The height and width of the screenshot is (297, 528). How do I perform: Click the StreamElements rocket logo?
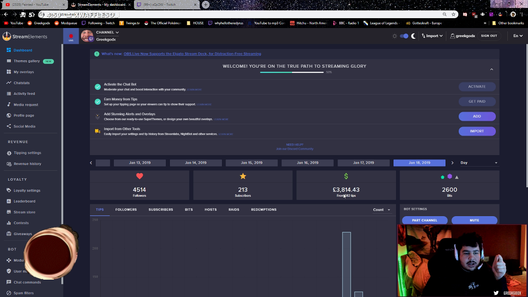pyautogui.click(x=7, y=36)
